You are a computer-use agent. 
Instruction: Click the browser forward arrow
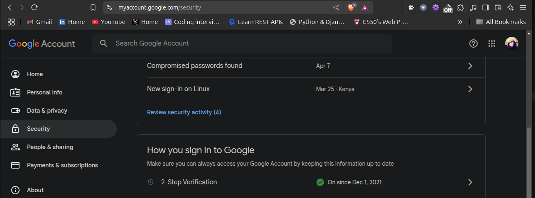[22, 7]
